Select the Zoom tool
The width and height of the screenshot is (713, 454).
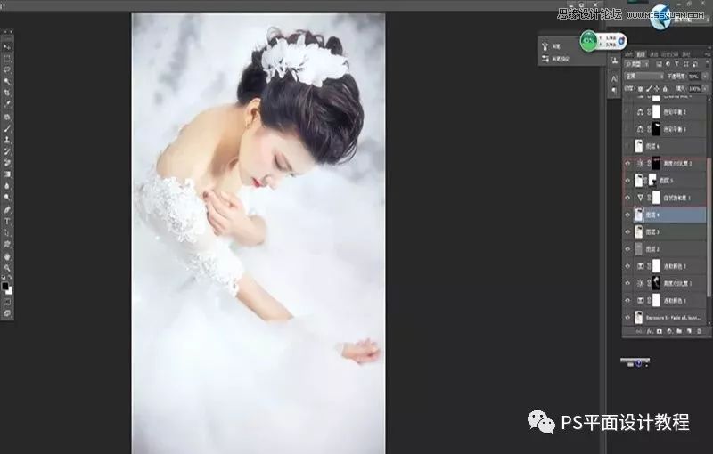[7, 268]
